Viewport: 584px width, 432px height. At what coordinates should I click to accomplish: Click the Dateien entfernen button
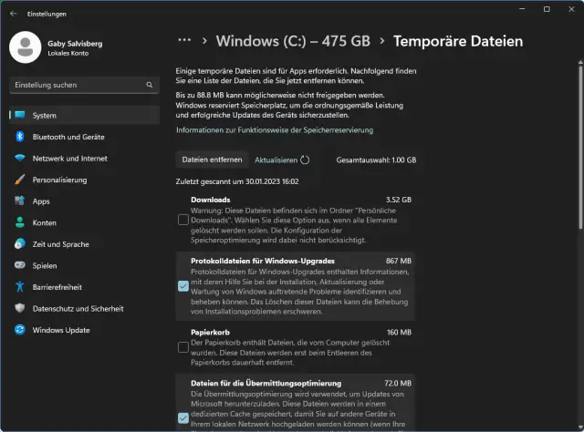[x=212, y=159]
